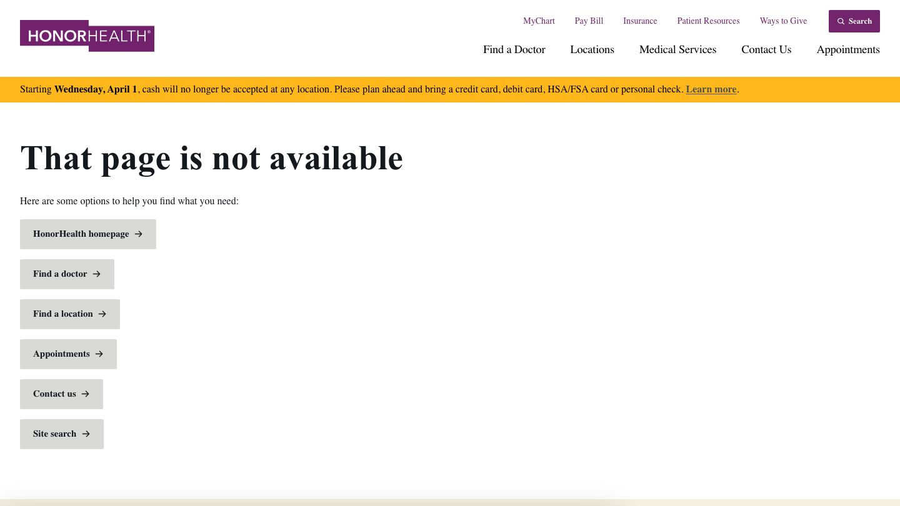Click arrow icon next to Find a location
The height and width of the screenshot is (506, 900).
point(102,314)
